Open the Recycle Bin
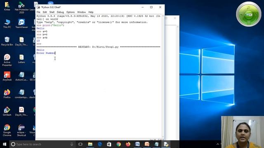264x148 pixels. pos(7,41)
